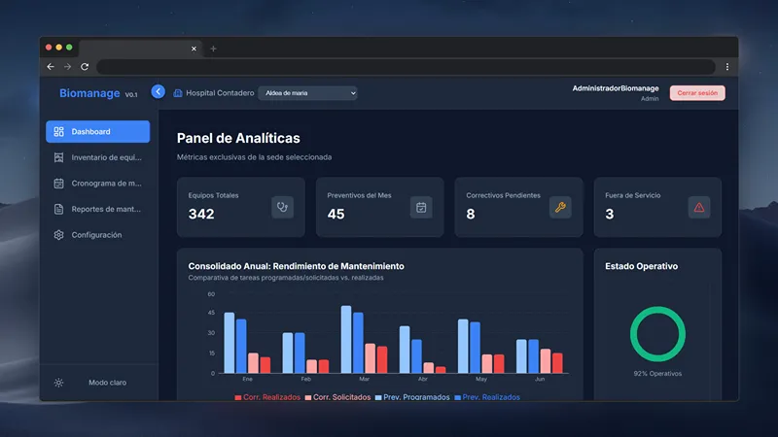This screenshot has height=437, width=778.
Task: Click the Biomanage logo text
Action: point(89,93)
